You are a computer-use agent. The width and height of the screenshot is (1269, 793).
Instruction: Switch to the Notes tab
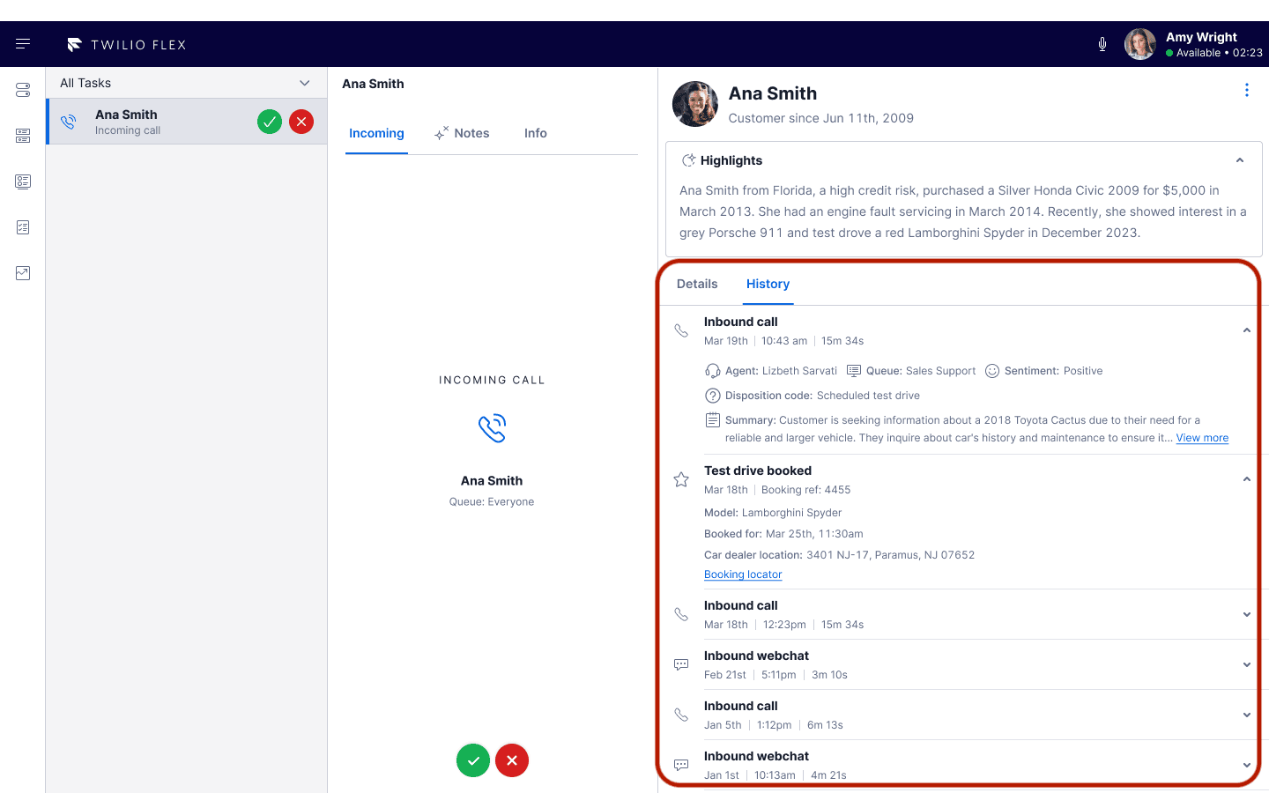pos(471,133)
